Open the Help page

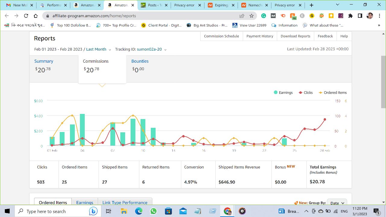[x=344, y=36]
